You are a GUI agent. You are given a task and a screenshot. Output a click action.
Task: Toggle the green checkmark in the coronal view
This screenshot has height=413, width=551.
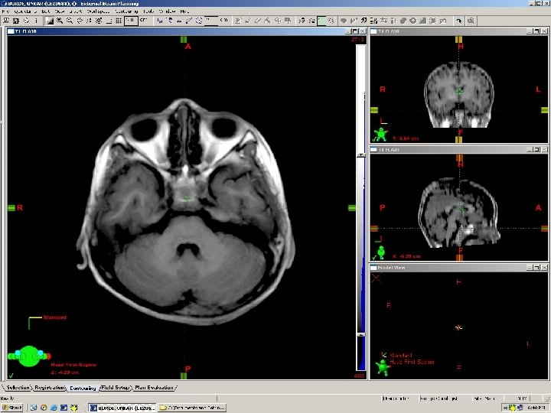[x=374, y=139]
